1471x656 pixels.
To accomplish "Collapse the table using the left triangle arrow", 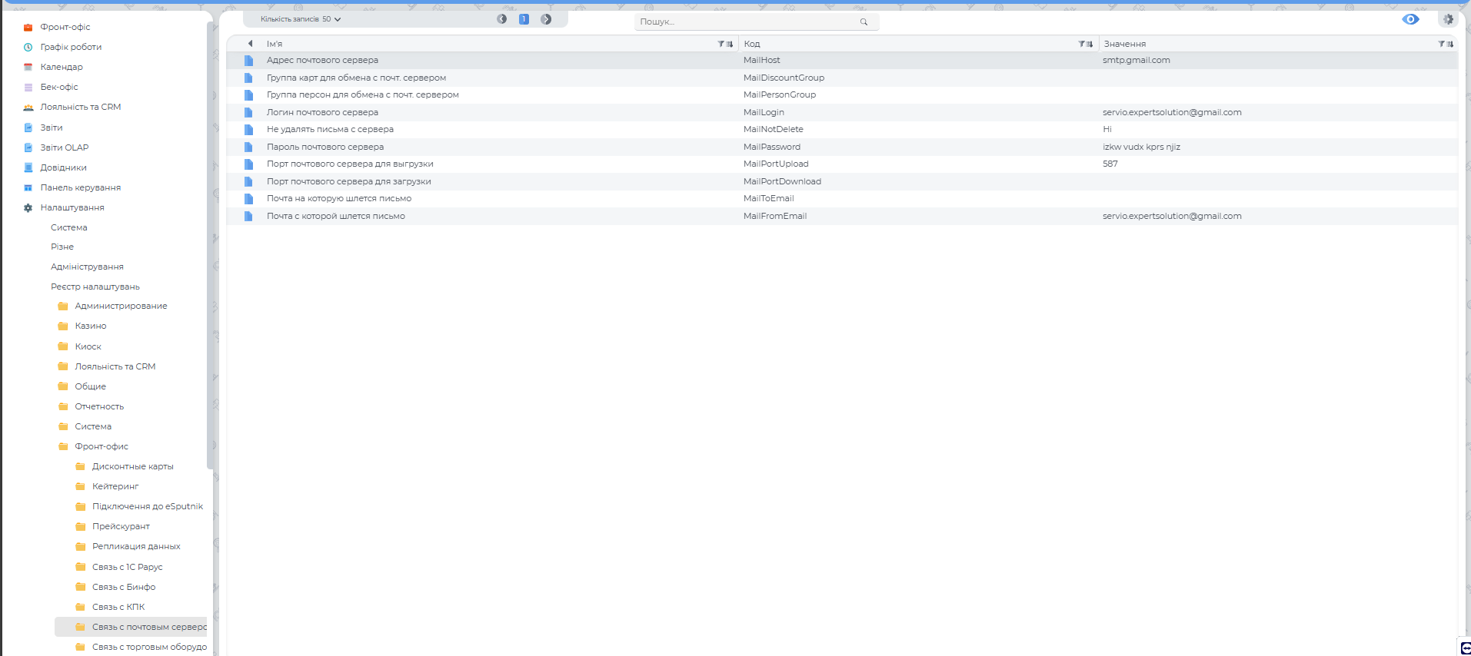I will tap(250, 44).
